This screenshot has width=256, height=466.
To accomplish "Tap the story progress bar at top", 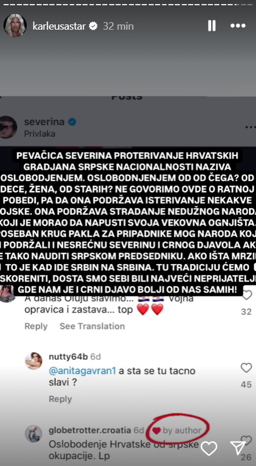I will click(128, 4).
